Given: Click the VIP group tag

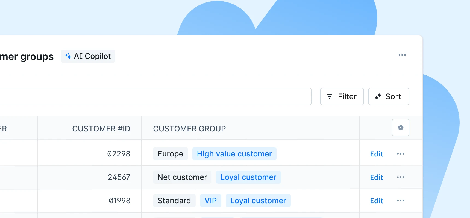Looking at the screenshot, I should 210,201.
